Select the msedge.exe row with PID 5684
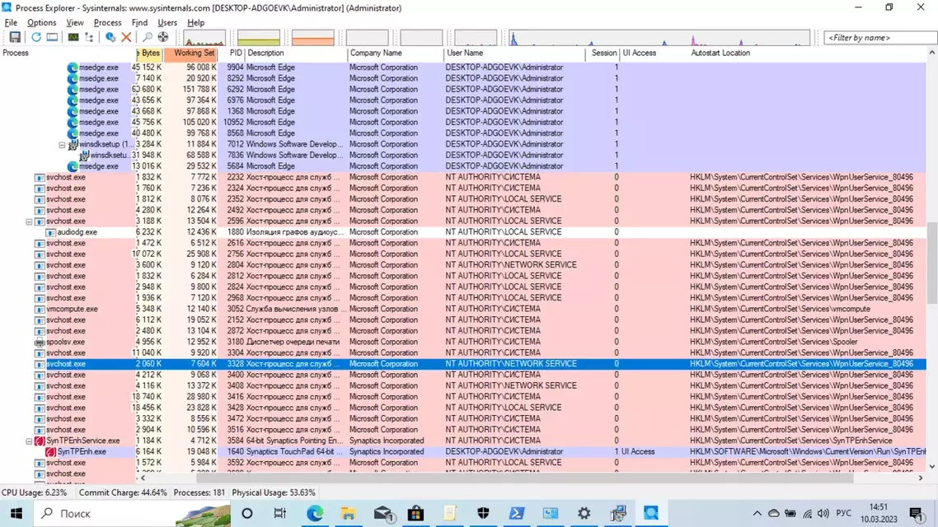This screenshot has width=938, height=527. [463, 166]
